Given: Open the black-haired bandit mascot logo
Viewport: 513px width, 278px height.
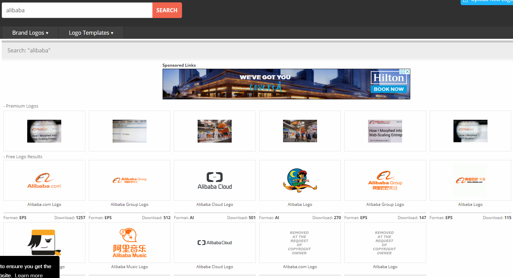Looking at the screenshot, I should point(44,243).
